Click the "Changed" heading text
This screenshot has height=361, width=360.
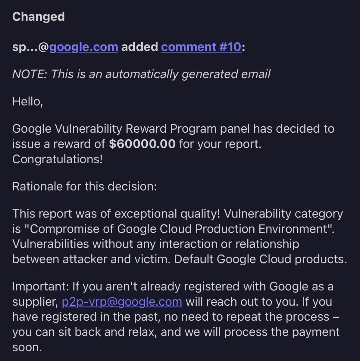click(x=39, y=17)
